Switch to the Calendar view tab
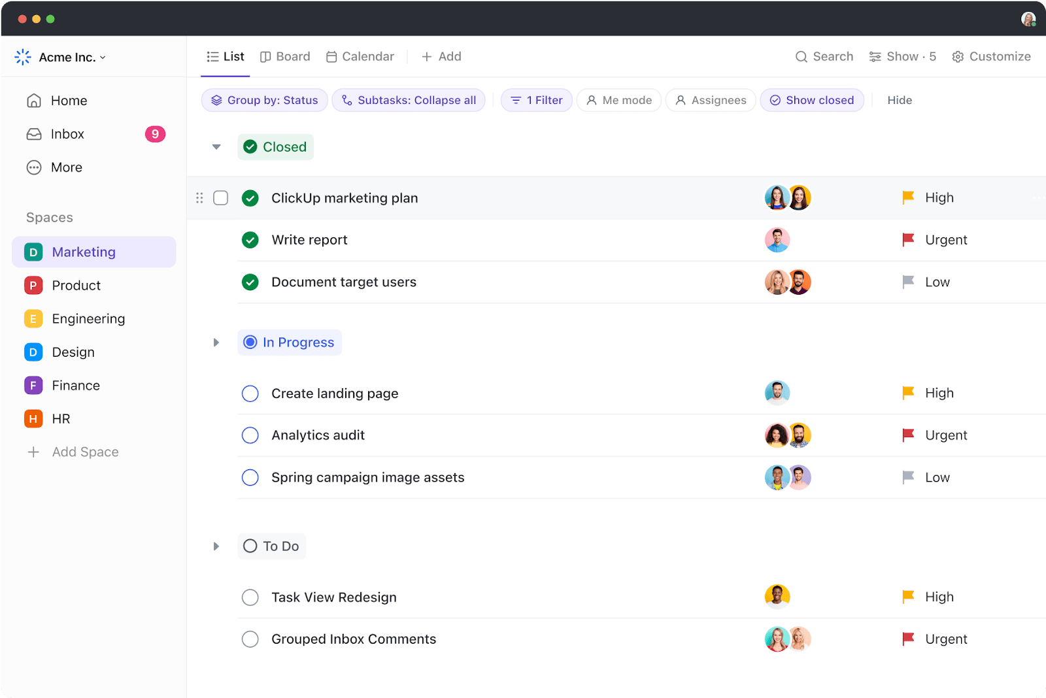1046x698 pixels. (360, 57)
